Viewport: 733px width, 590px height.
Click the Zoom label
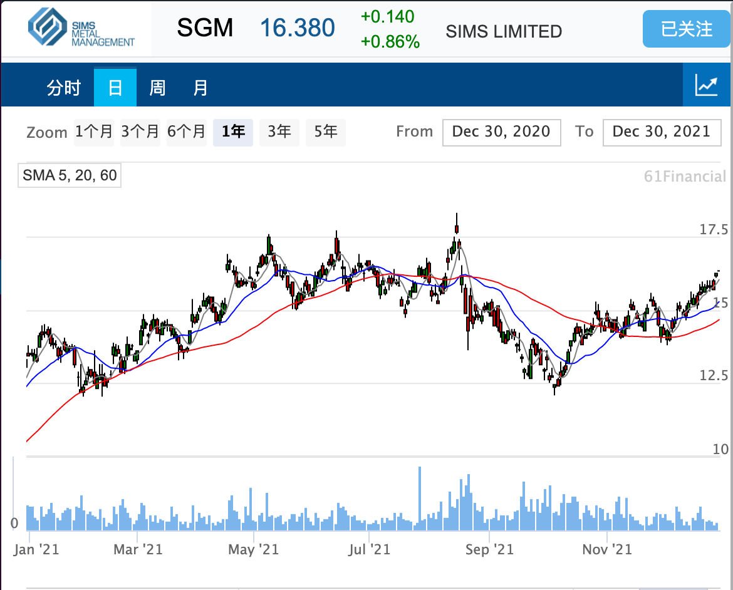(x=47, y=133)
